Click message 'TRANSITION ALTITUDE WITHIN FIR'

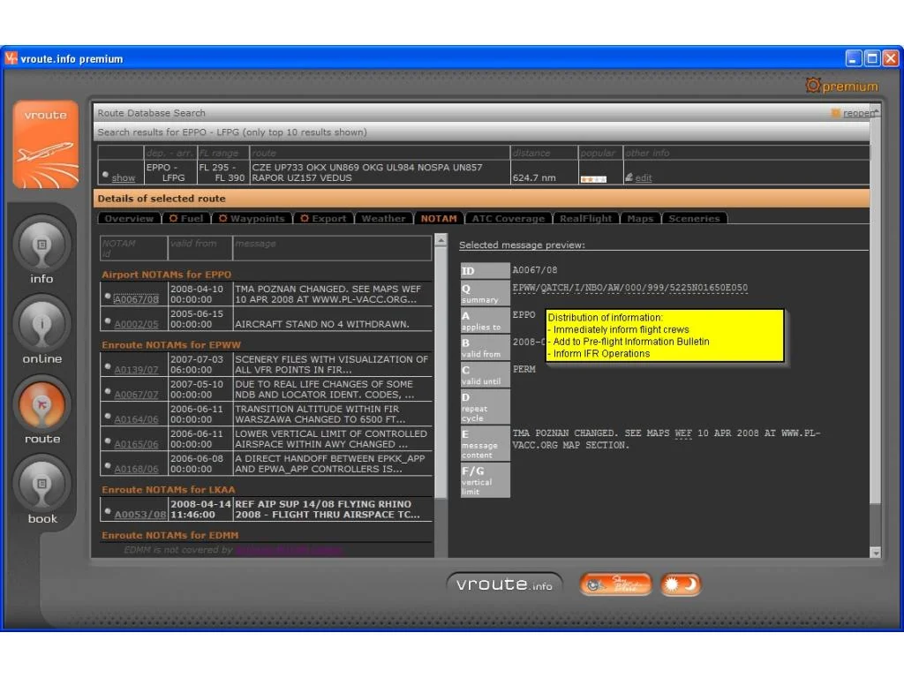(x=317, y=409)
